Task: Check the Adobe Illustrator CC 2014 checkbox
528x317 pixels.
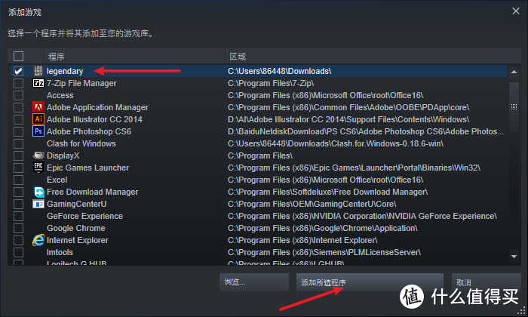Action: [18, 119]
